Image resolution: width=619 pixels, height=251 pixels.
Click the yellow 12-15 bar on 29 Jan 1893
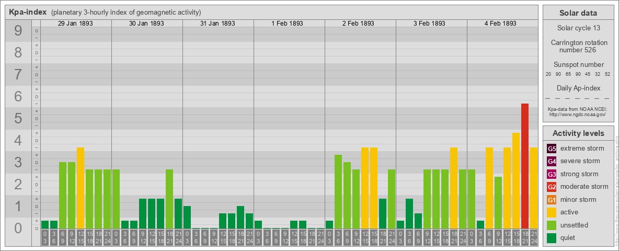coord(81,188)
